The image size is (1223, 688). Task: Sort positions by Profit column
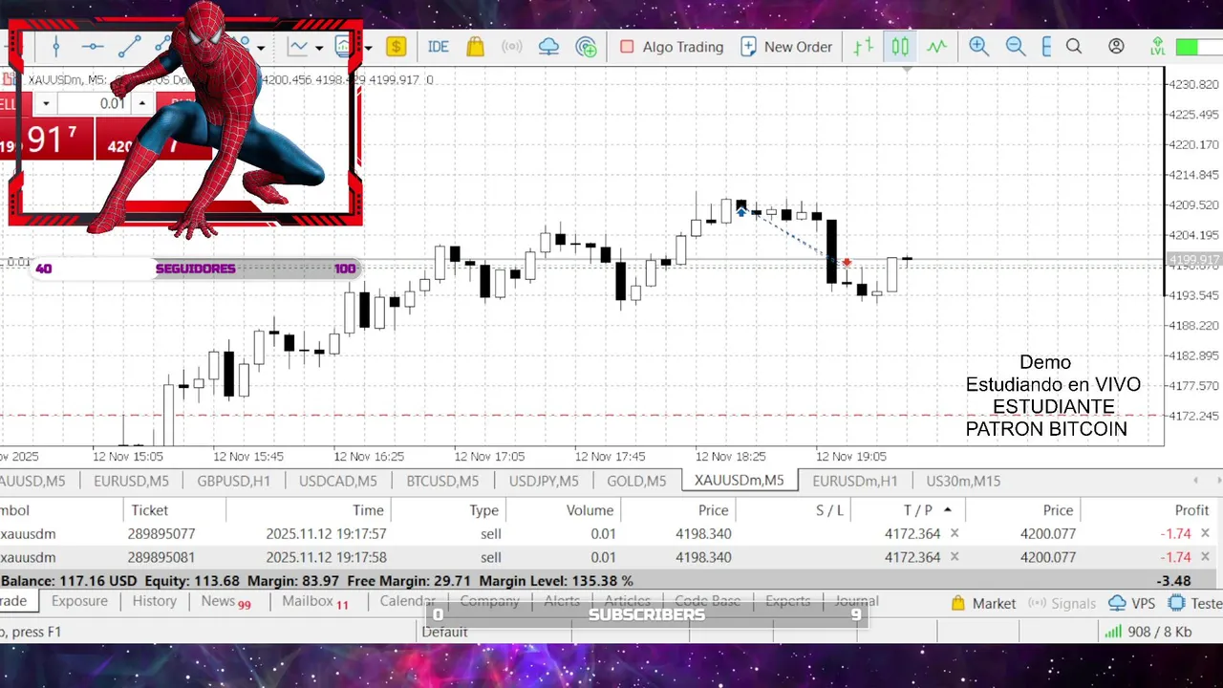(1191, 510)
